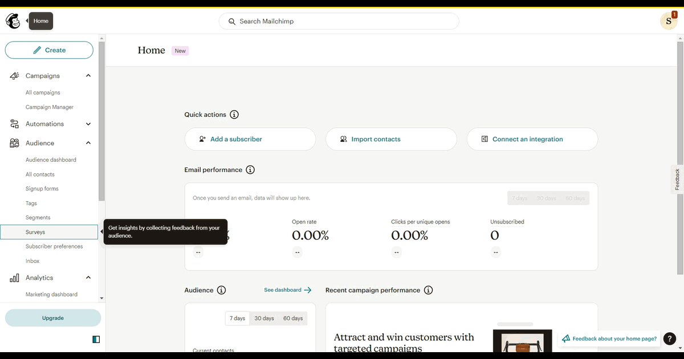Open Inbox in Audience menu
This screenshot has width=684, height=359.
[x=32, y=261]
